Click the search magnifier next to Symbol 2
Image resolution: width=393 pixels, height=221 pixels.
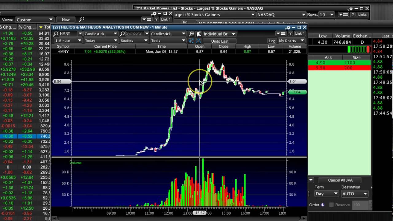122,34
